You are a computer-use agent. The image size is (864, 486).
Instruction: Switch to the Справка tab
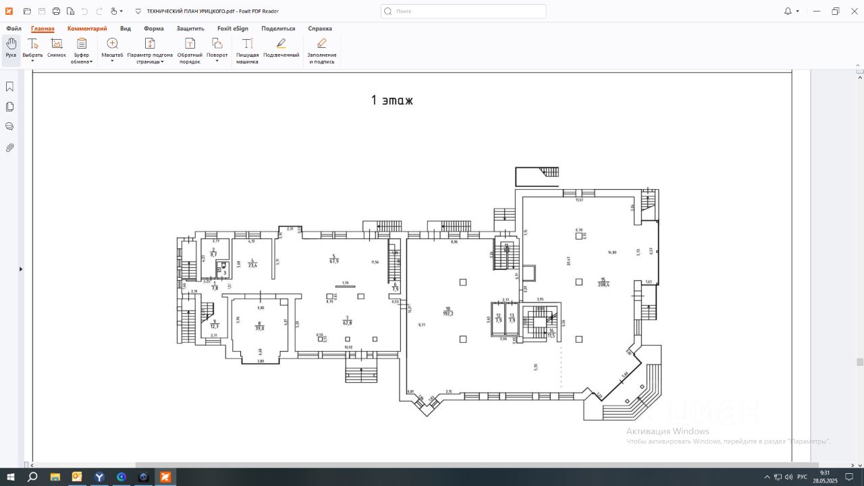pos(320,28)
